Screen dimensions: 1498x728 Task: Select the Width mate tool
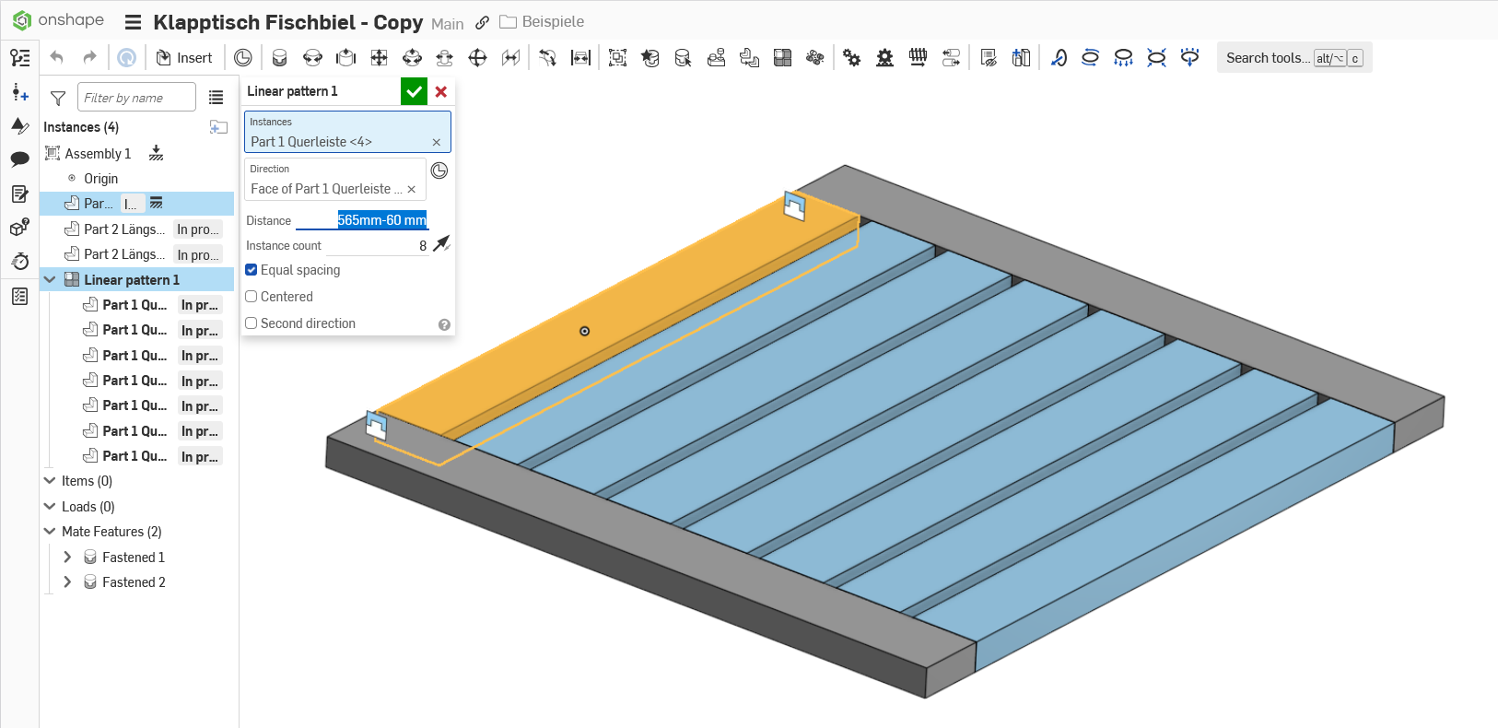pyautogui.click(x=580, y=57)
